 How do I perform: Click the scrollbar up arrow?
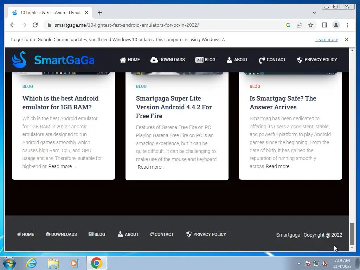(x=352, y=51)
